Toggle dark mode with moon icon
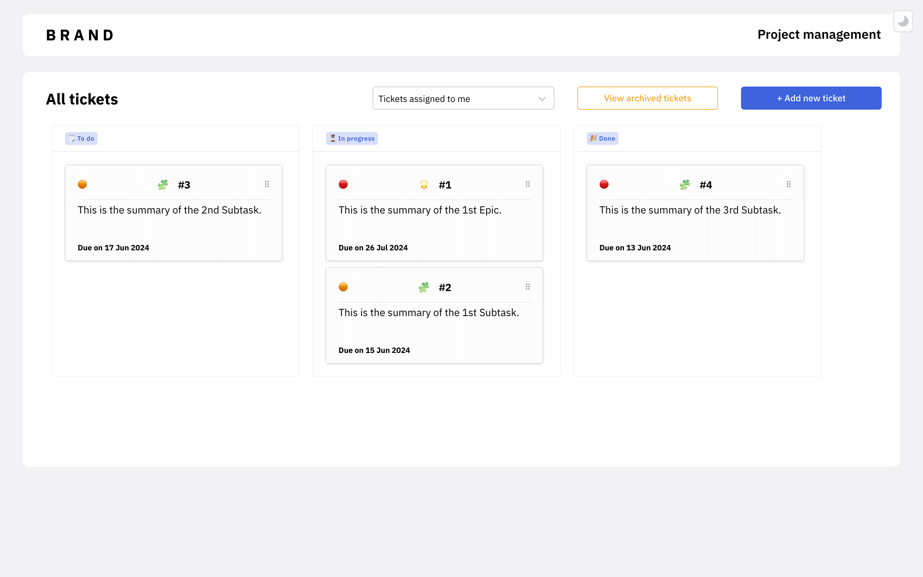Screen dimensions: 923x577 903,21
